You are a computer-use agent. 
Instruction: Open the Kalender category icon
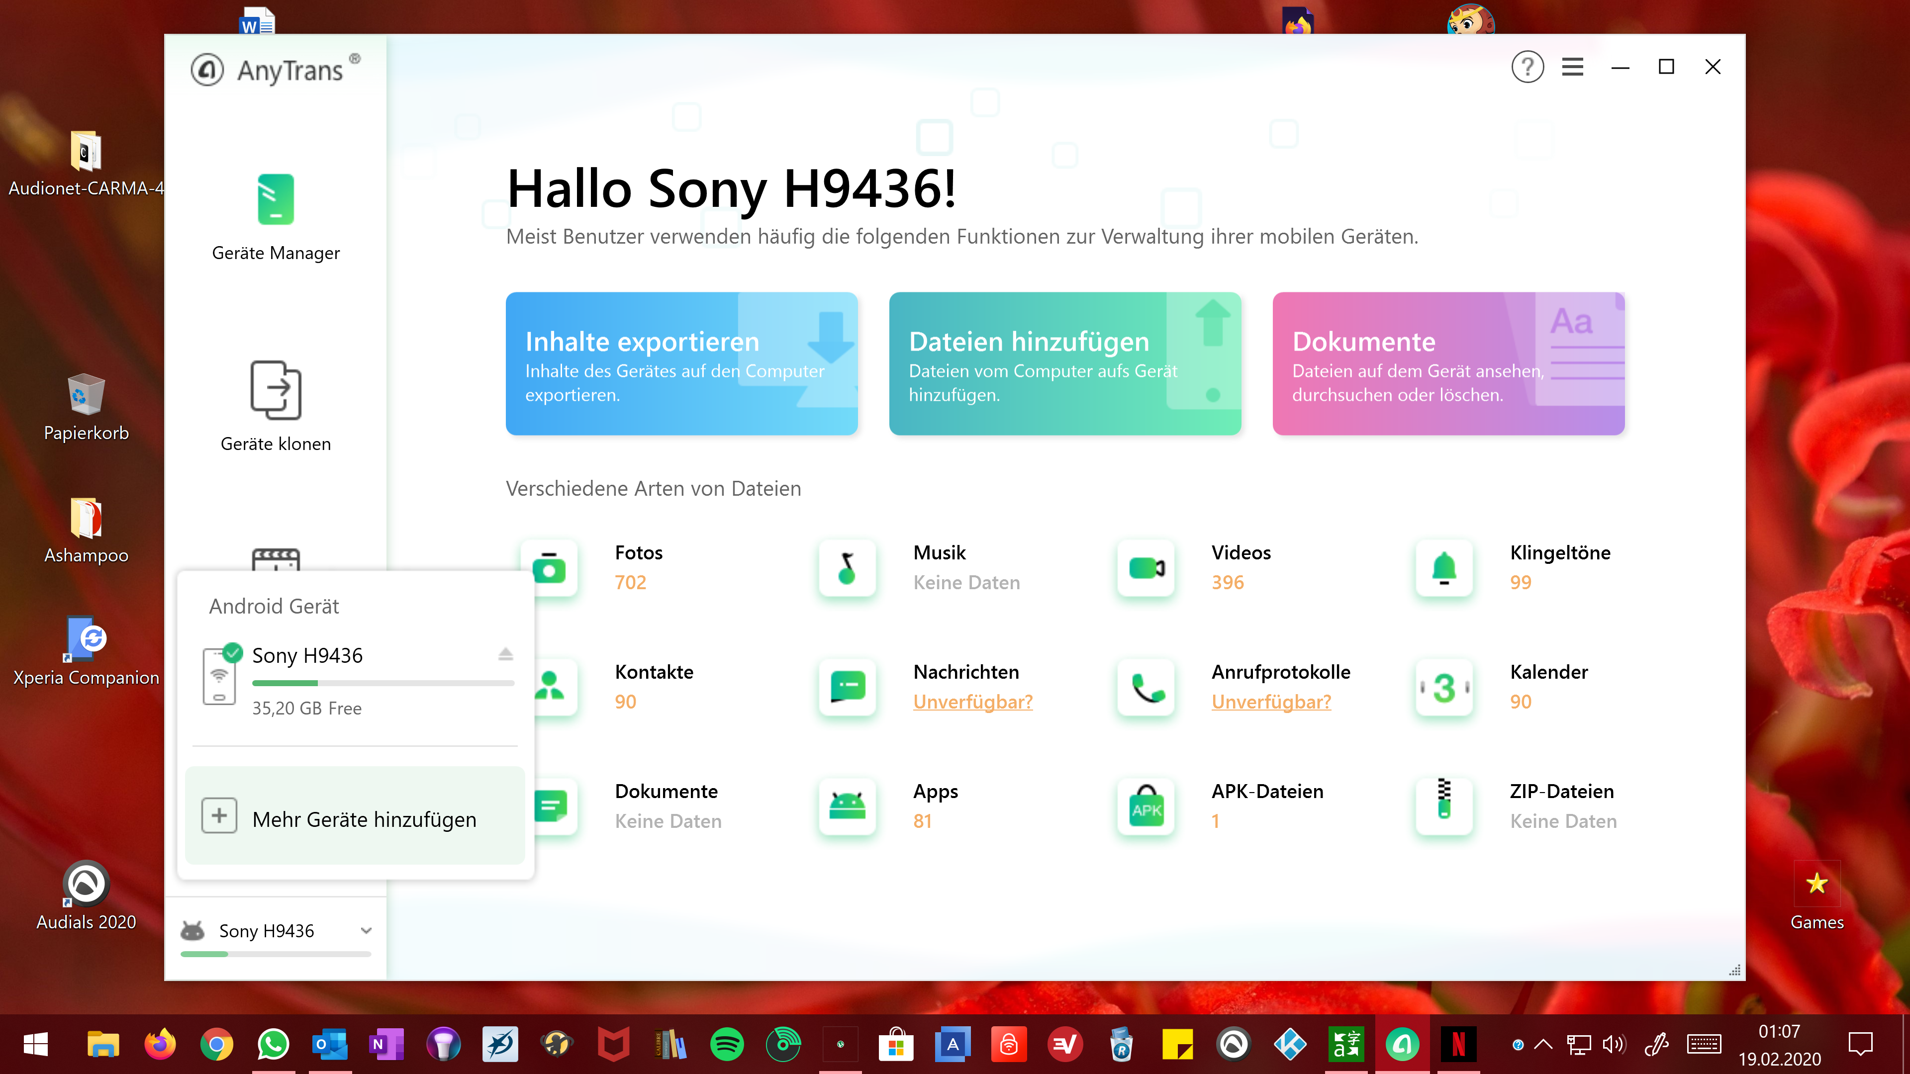pyautogui.click(x=1444, y=688)
